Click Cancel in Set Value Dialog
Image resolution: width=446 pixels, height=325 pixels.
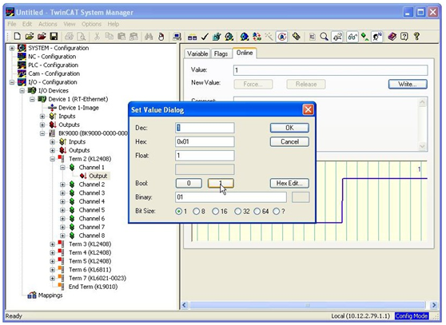pos(289,142)
